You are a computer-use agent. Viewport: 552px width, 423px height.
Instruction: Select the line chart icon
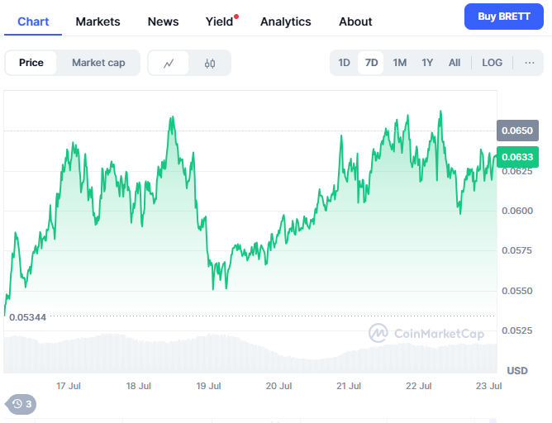tap(169, 63)
